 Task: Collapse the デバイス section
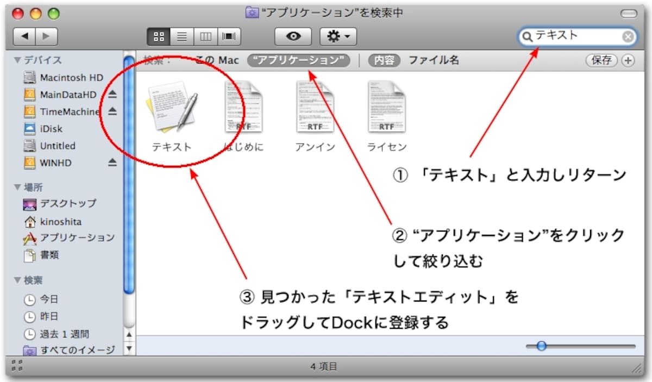pyautogui.click(x=17, y=60)
